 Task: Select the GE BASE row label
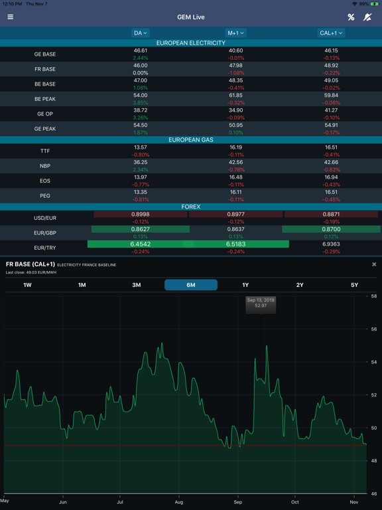point(45,54)
